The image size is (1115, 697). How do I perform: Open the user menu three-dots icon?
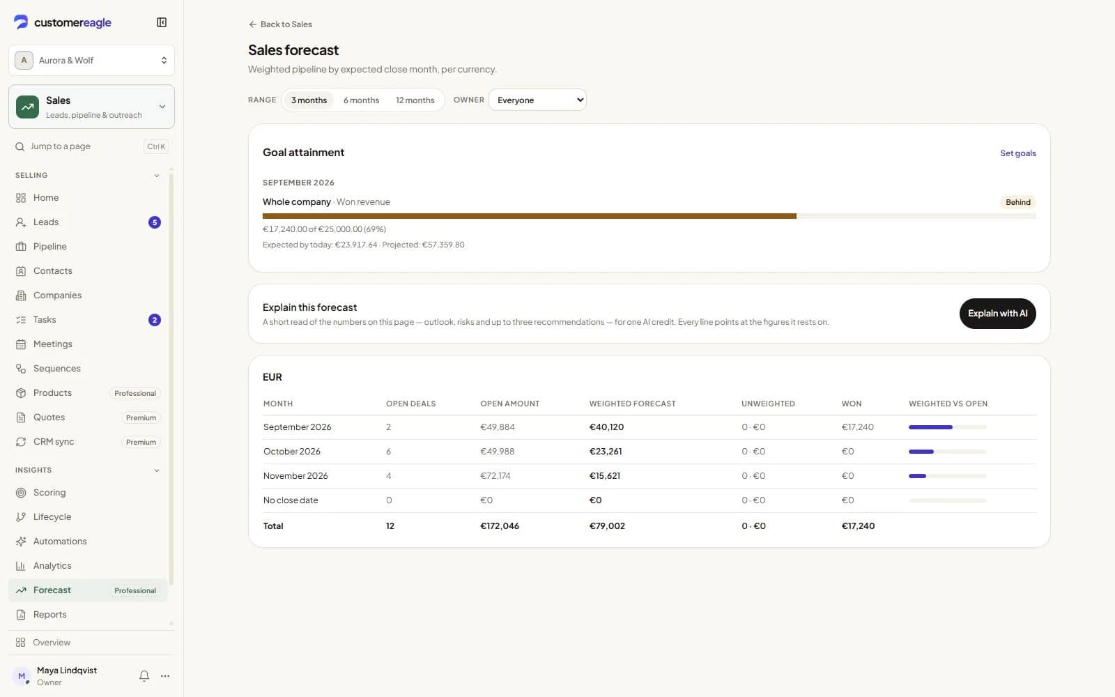pyautogui.click(x=165, y=676)
